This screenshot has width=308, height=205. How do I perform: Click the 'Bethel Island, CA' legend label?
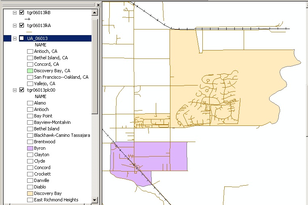tap(51, 58)
